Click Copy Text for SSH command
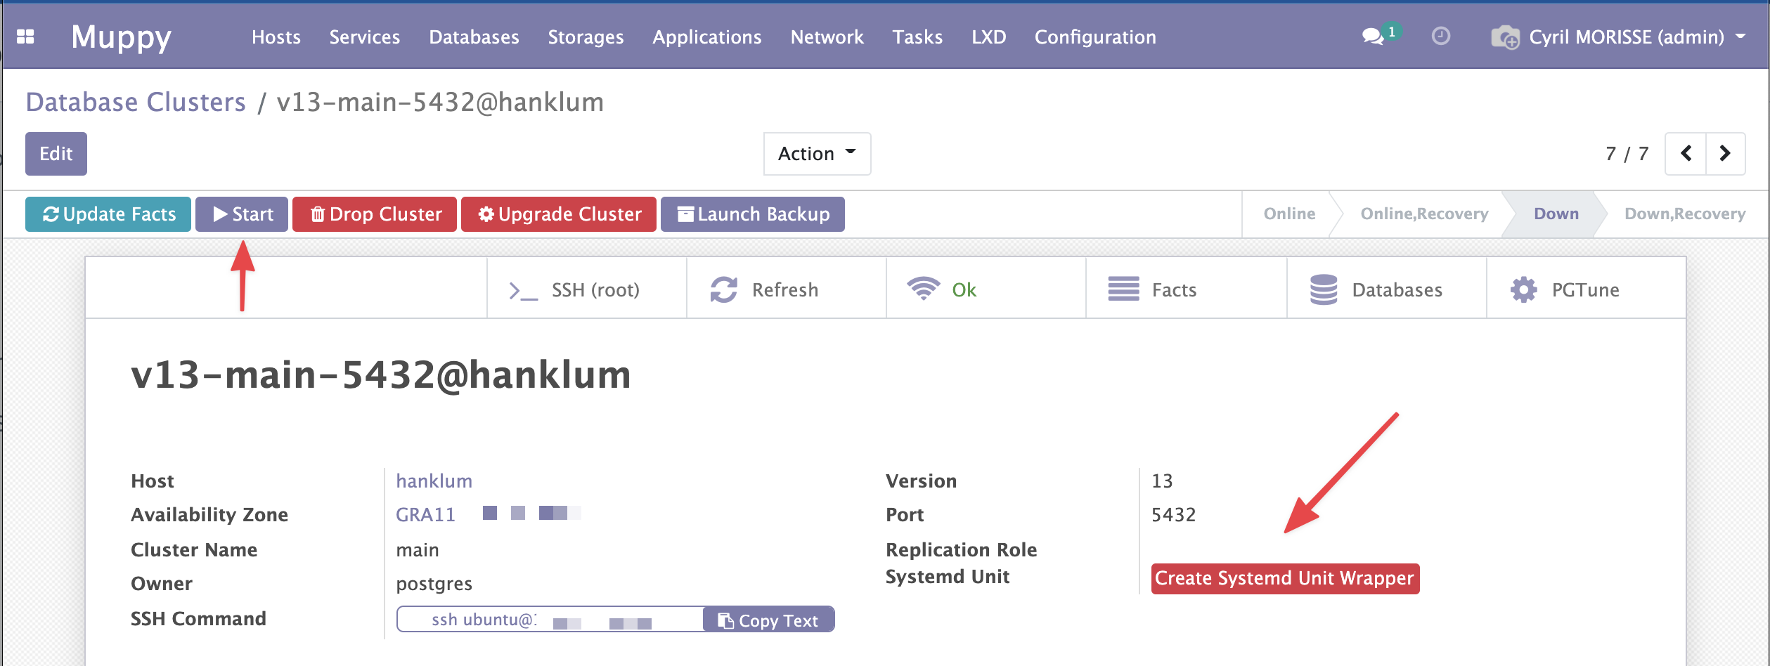Image resolution: width=1770 pixels, height=666 pixels. click(x=768, y=620)
